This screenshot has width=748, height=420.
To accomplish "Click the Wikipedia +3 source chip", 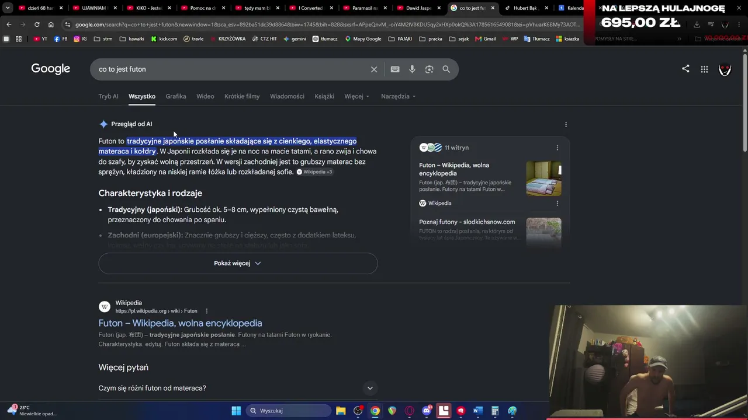I will pyautogui.click(x=314, y=172).
